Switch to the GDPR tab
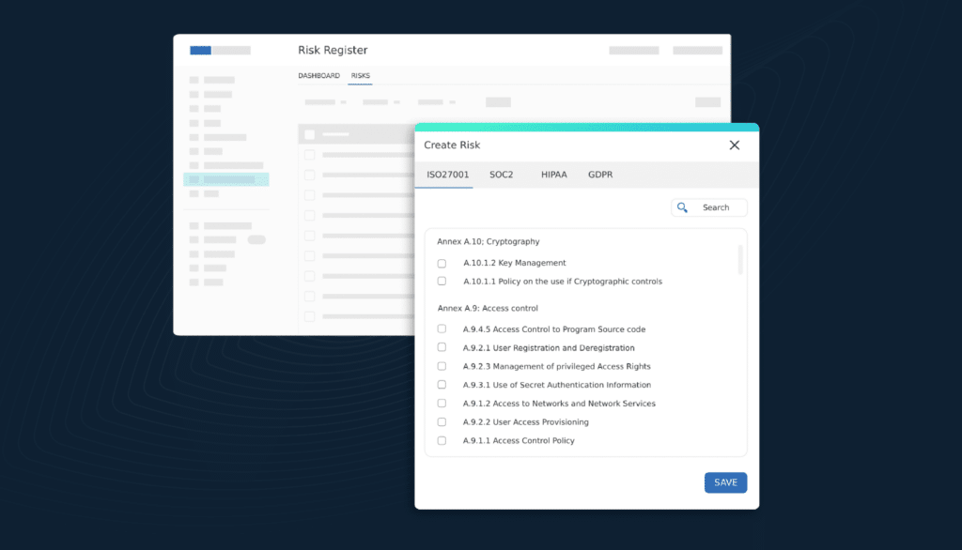Viewport: 962px width, 550px height. tap(600, 175)
